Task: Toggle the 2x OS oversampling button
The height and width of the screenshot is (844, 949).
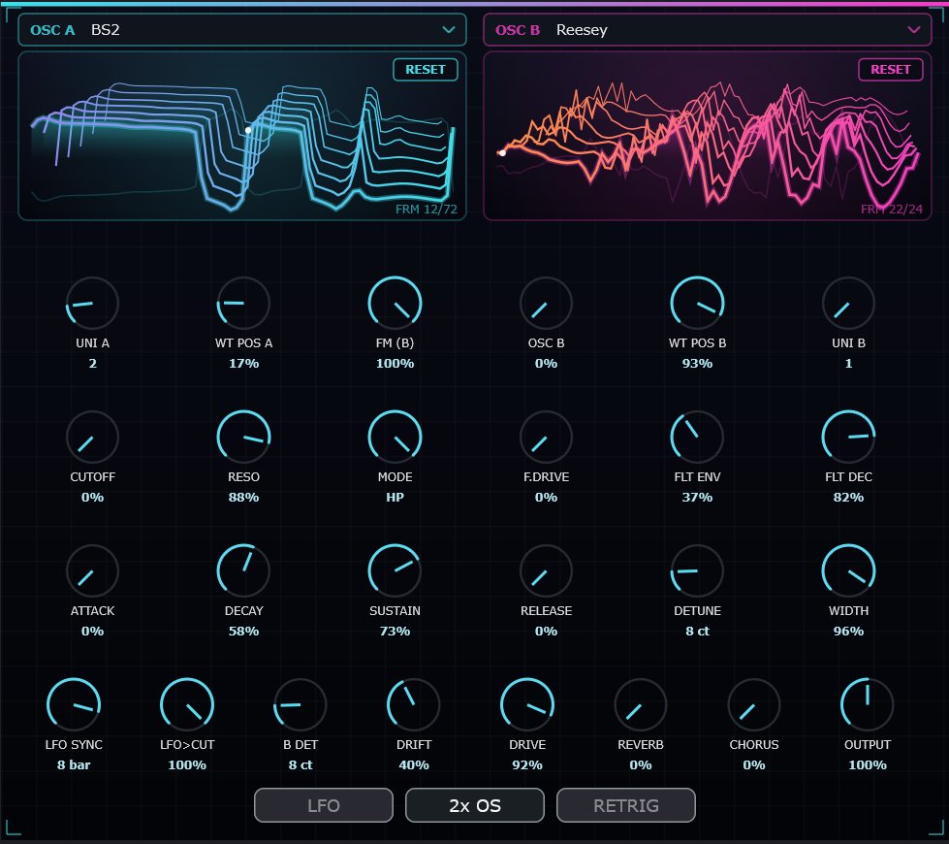Action: tap(475, 805)
